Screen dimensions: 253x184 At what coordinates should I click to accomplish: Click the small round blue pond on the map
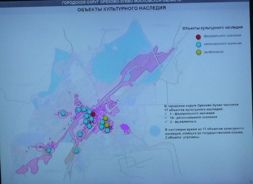tap(155, 131)
